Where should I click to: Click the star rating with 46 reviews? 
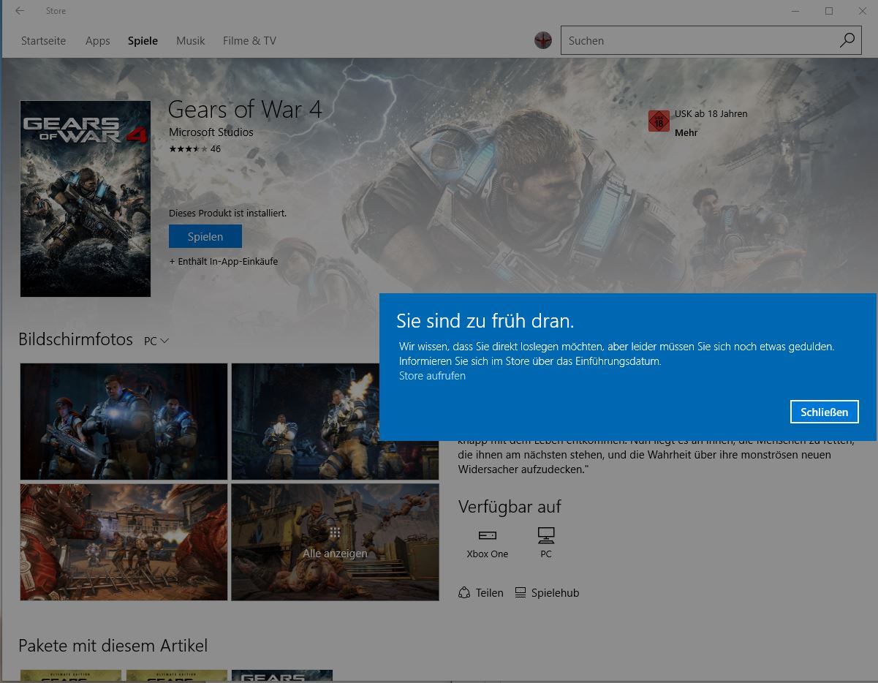194,149
